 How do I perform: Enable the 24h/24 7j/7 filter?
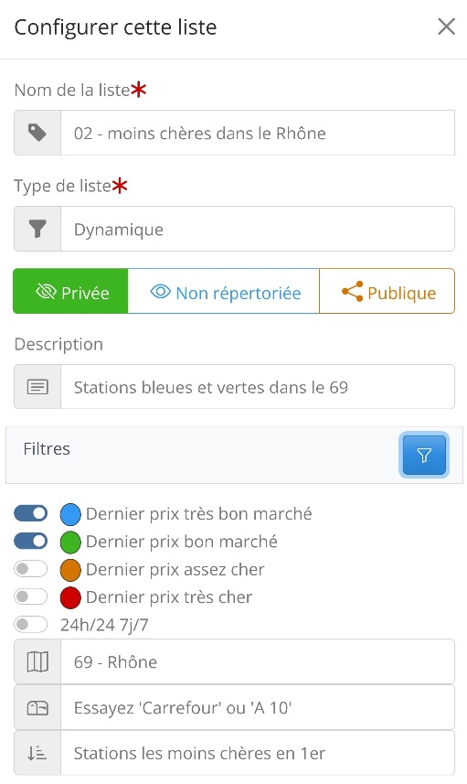[x=31, y=625]
